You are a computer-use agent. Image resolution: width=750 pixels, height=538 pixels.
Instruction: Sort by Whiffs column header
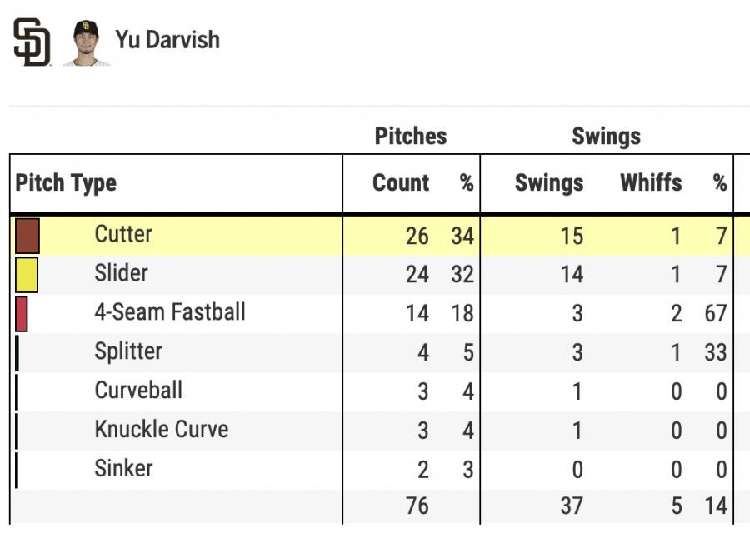pos(651,183)
